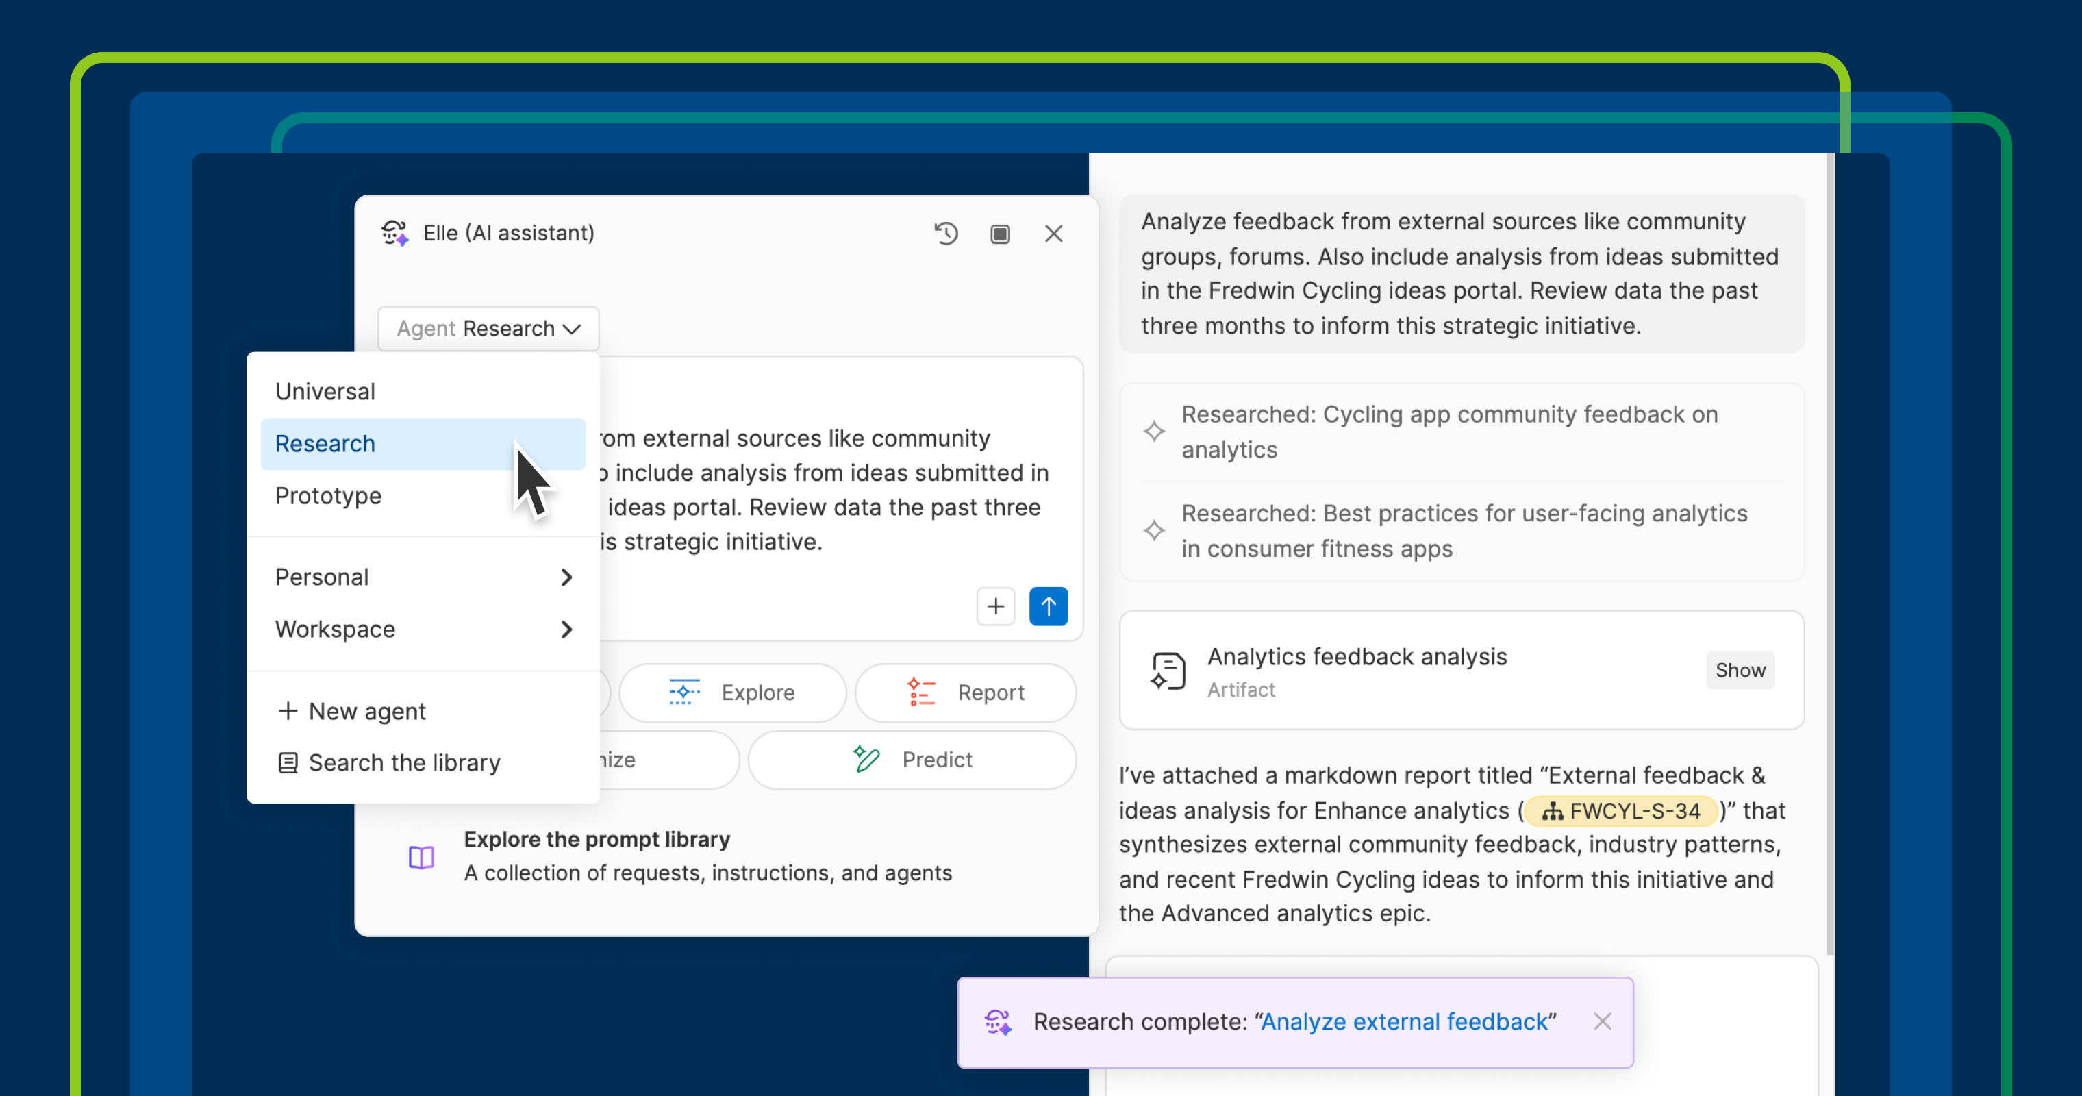
Task: Open the Agent Research dropdown
Action: [488, 328]
